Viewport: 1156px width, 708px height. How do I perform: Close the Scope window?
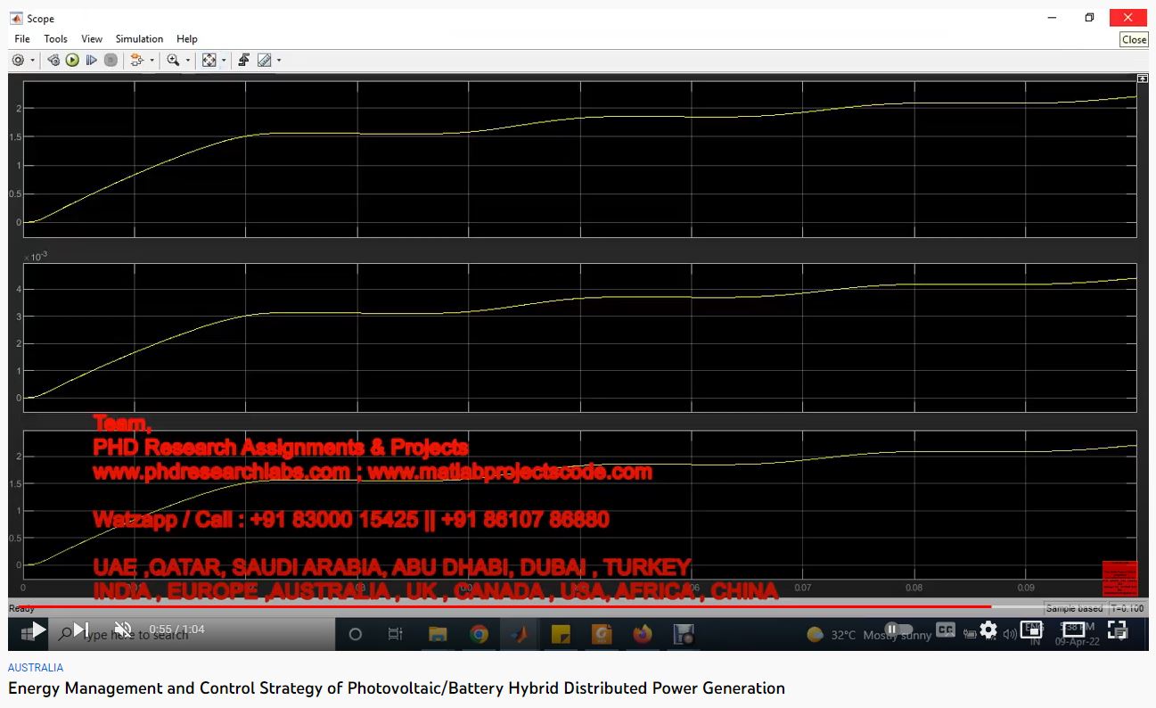coord(1128,18)
